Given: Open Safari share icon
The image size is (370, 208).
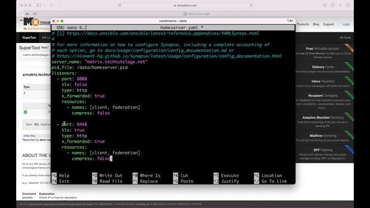Looking at the screenshot, I should [x=332, y=5].
